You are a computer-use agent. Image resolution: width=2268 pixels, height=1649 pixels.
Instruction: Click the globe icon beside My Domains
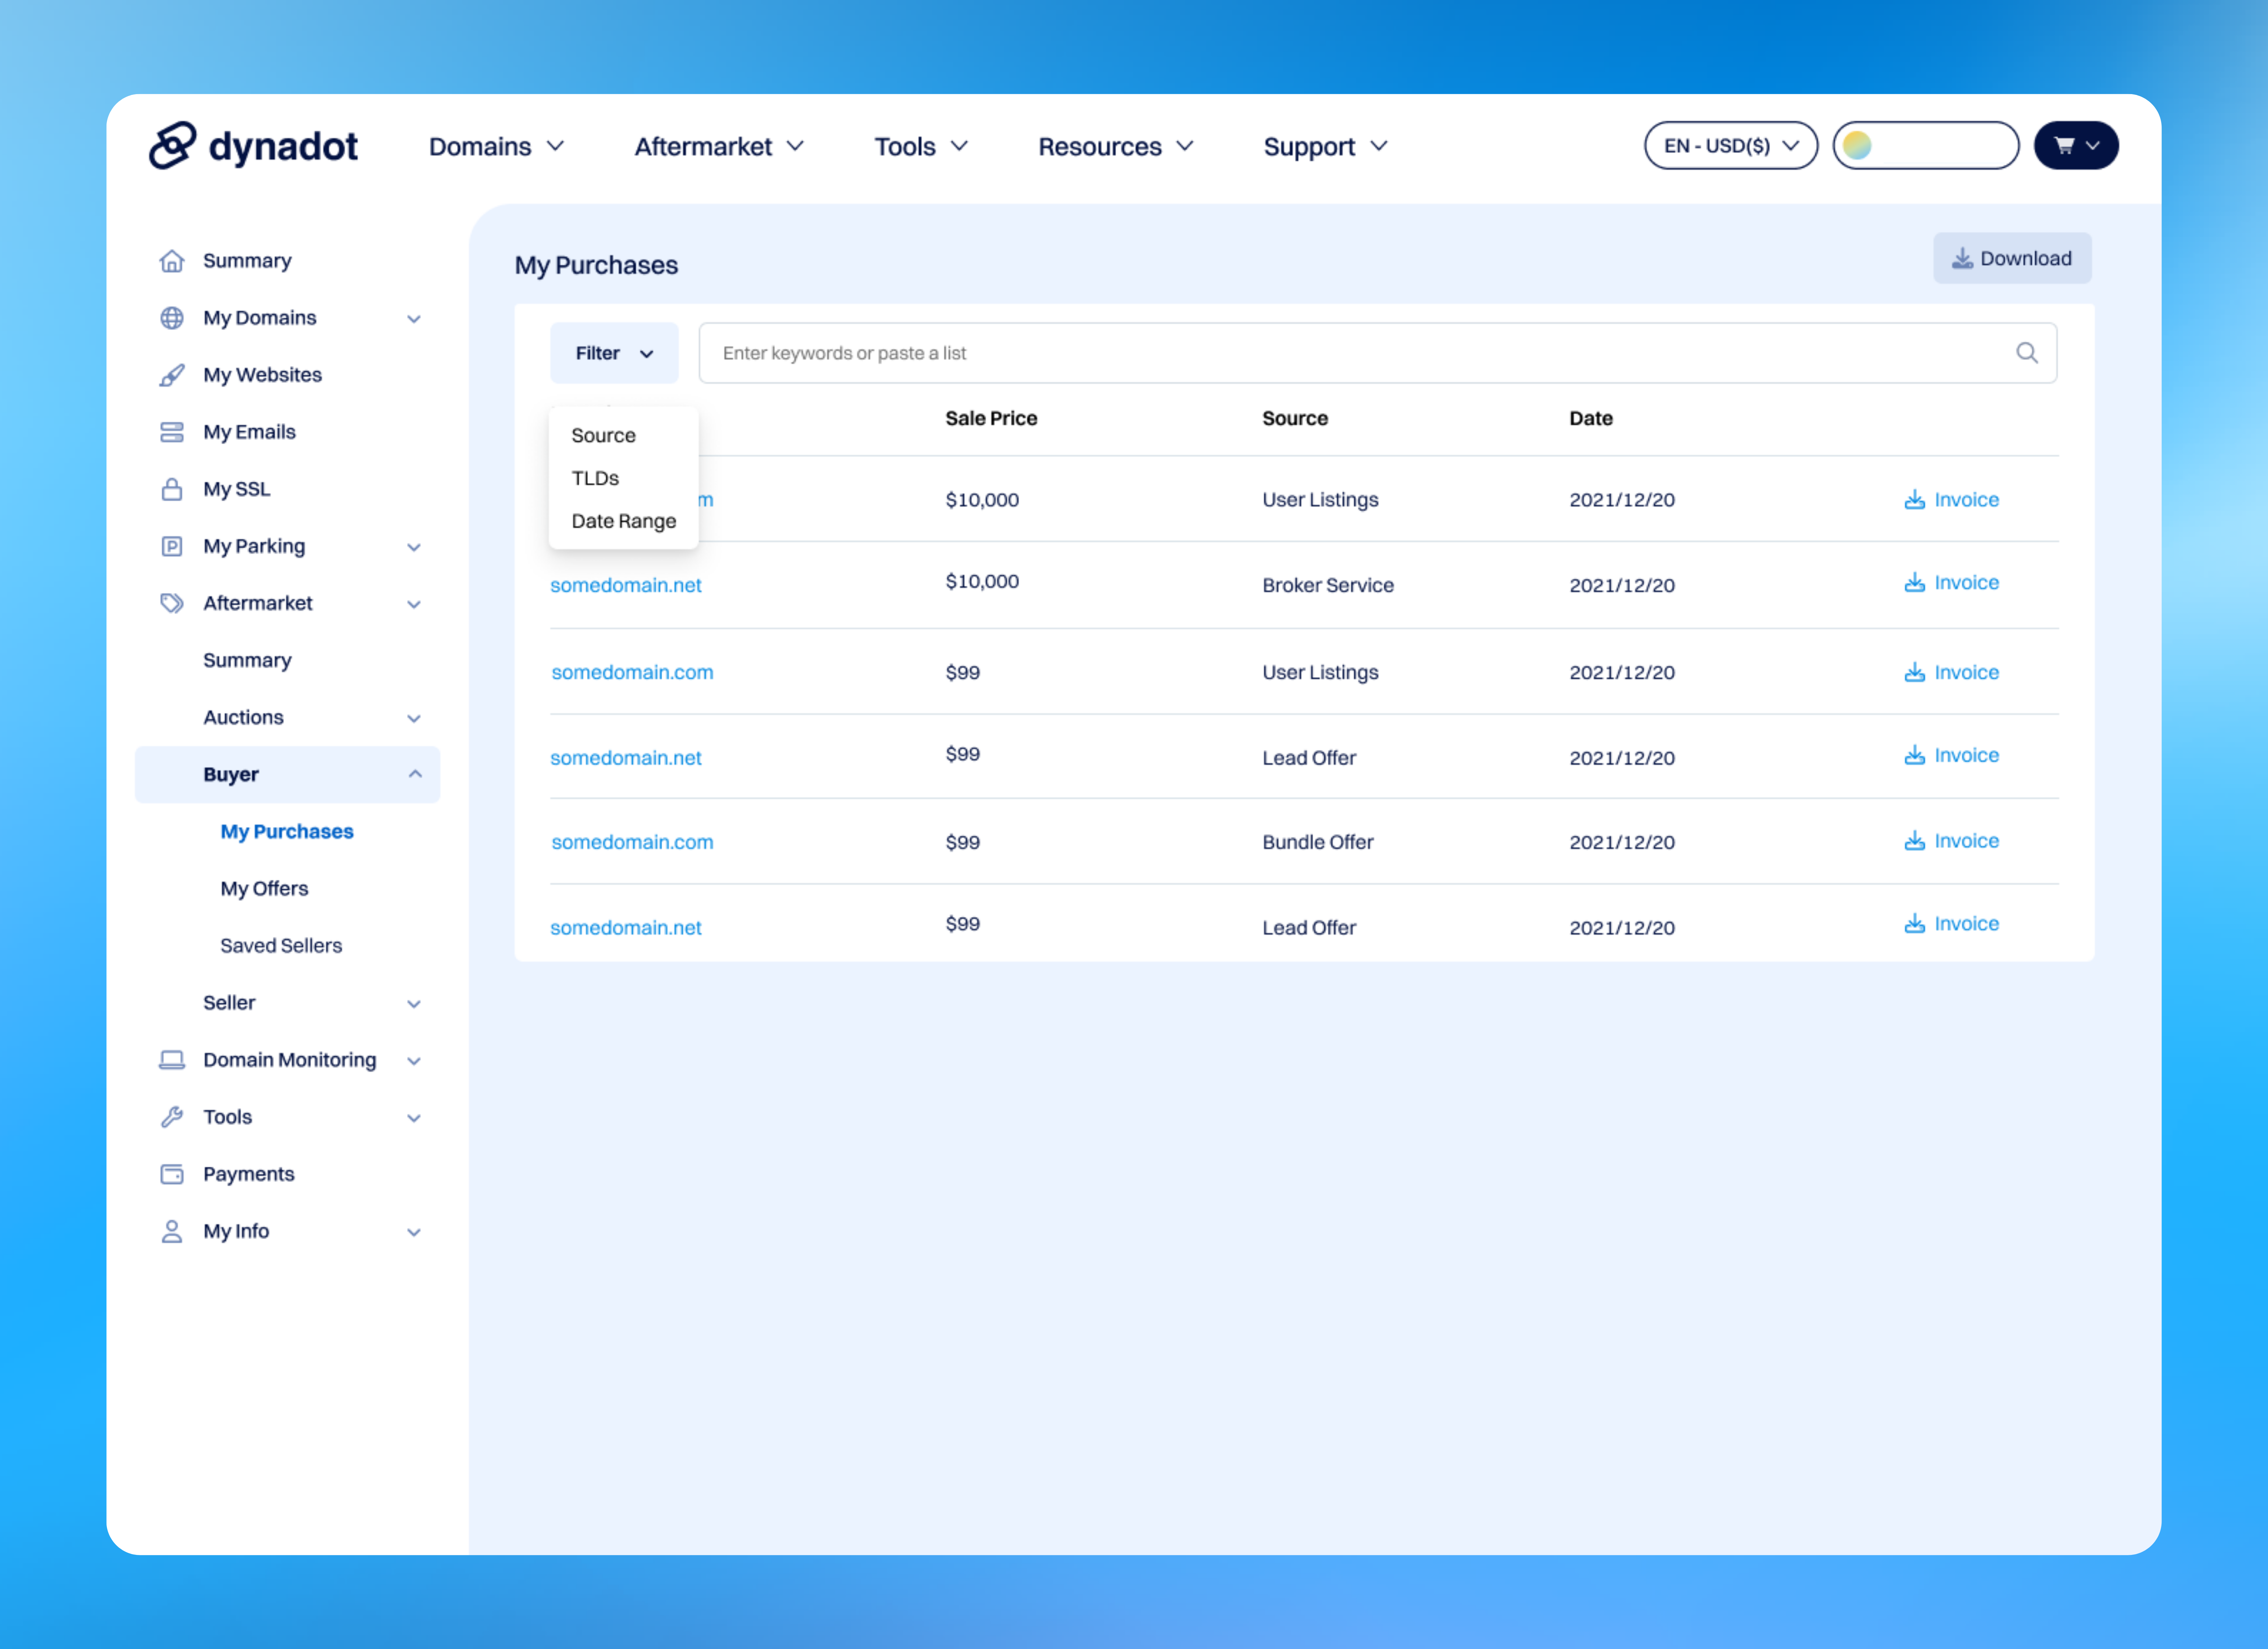coord(172,318)
